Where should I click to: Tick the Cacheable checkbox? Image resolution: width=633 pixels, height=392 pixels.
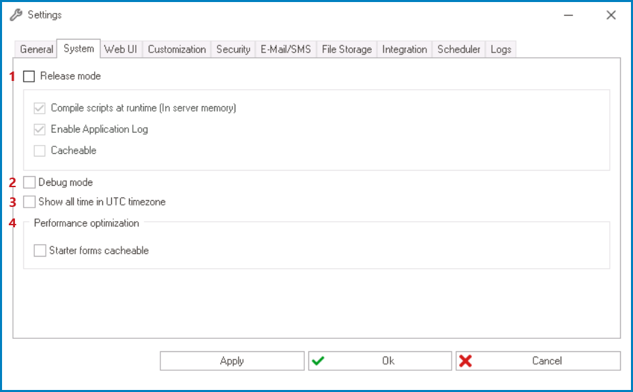pos(40,150)
